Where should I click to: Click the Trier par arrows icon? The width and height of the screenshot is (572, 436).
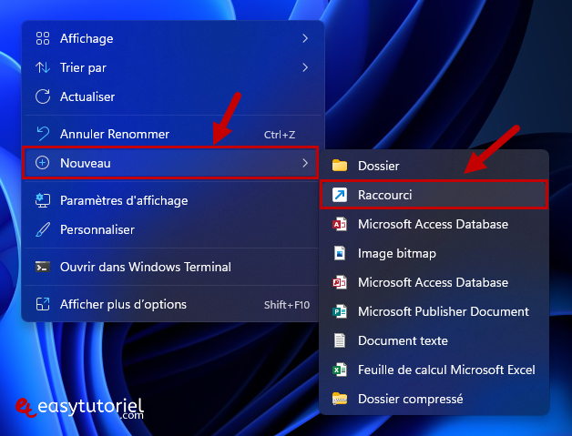43,67
